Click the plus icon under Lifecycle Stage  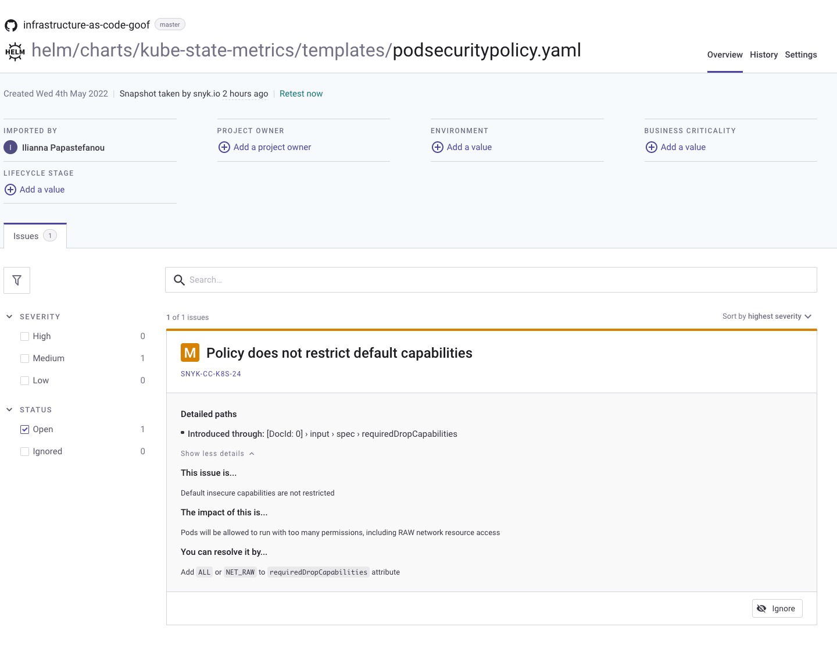[10, 190]
